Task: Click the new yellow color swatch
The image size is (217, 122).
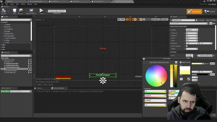Action: (x=185, y=72)
